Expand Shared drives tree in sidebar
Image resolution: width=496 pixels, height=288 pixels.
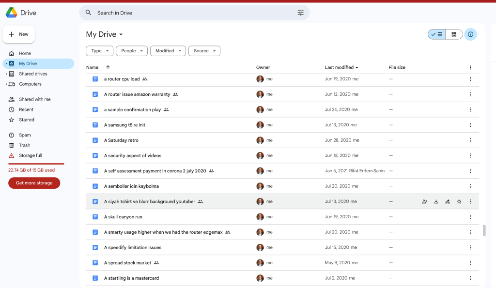(6, 74)
